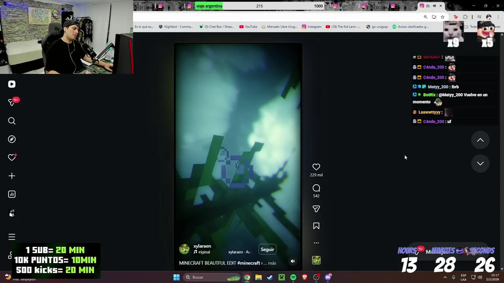Image resolution: width=504 pixels, height=283 pixels.
Task: Open Chrome three-dot menu
Action: [x=498, y=17]
